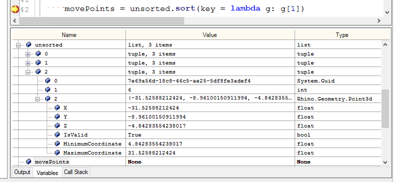Click the Z value -4.84283554238017
394x182 pixels.
click(x=157, y=126)
